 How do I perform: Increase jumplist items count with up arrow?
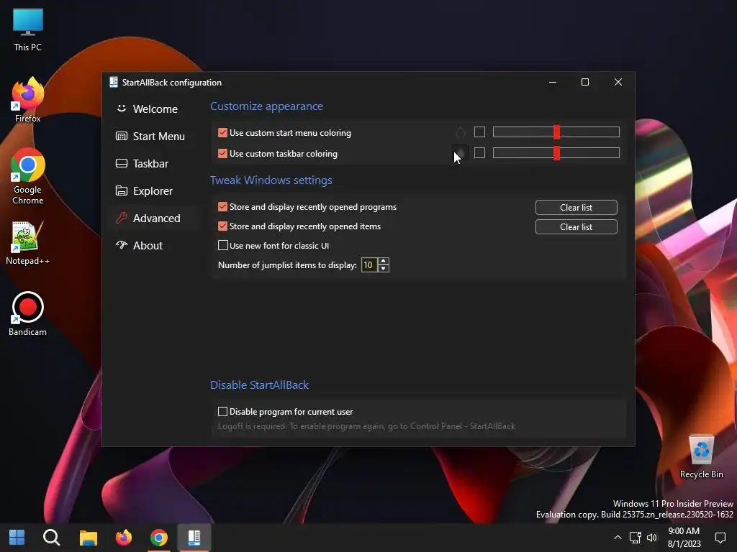click(384, 262)
